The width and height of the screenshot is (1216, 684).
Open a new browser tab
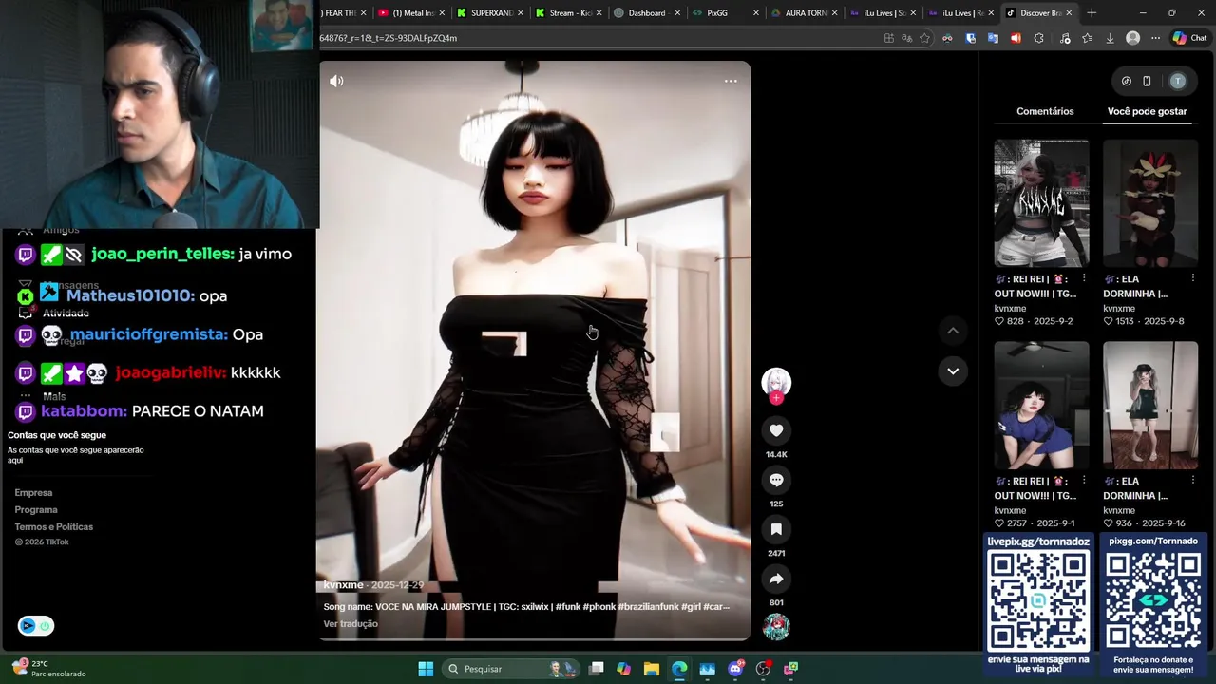coord(1092,12)
